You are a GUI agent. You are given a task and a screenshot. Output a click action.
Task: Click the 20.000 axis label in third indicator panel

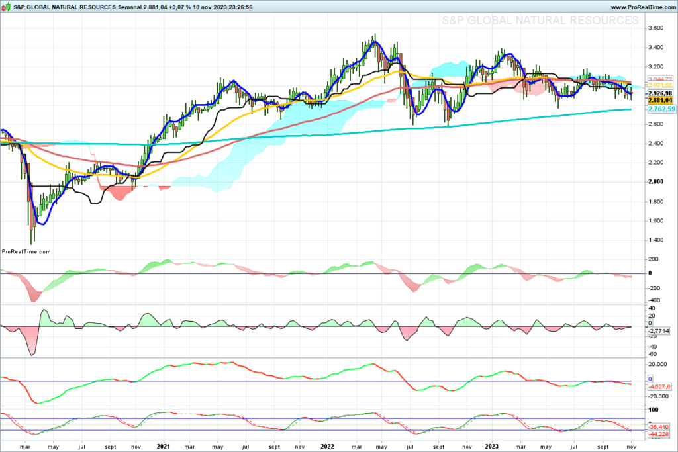pos(657,364)
